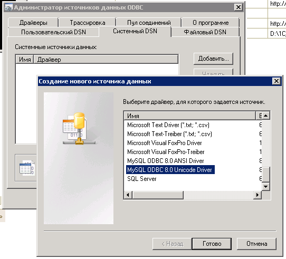The image size is (286, 259).
Task: Open the Драйверы tab
Action: coord(33,23)
